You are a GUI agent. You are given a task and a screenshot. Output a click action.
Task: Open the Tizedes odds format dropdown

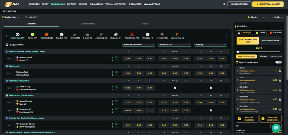click(x=256, y=17)
